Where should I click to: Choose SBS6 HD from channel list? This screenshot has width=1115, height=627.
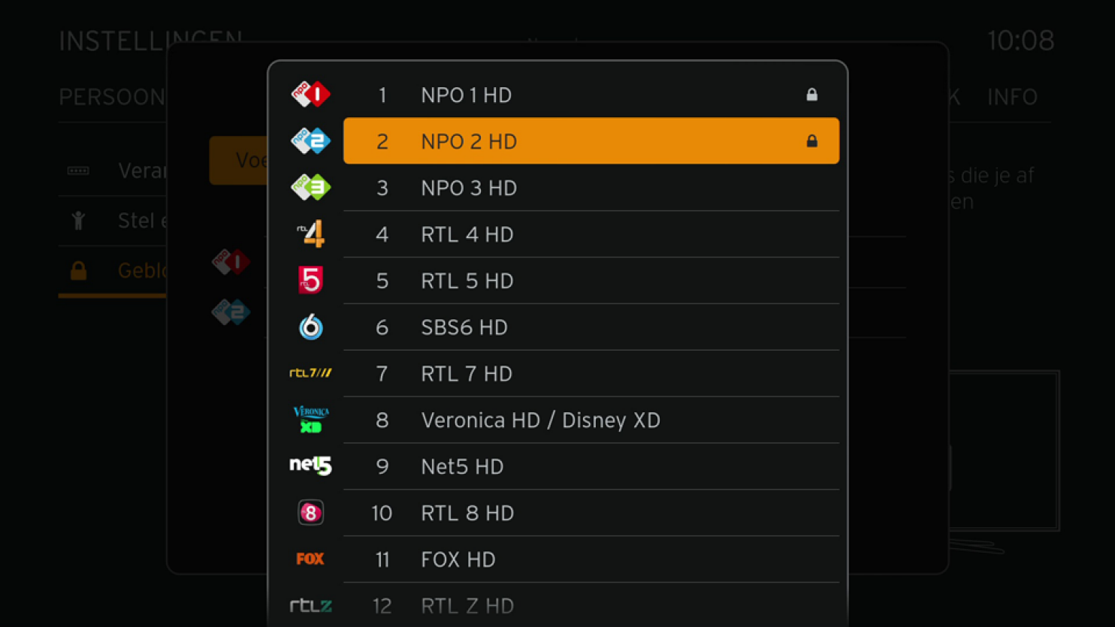591,327
